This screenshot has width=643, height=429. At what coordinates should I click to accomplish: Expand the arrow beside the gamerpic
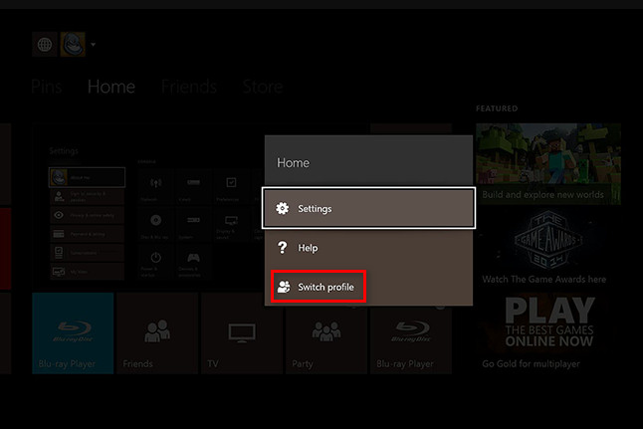click(94, 45)
